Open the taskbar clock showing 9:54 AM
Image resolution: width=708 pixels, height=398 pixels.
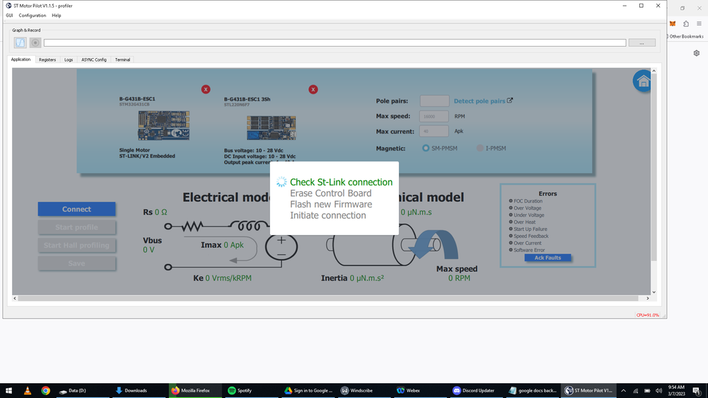coord(676,391)
